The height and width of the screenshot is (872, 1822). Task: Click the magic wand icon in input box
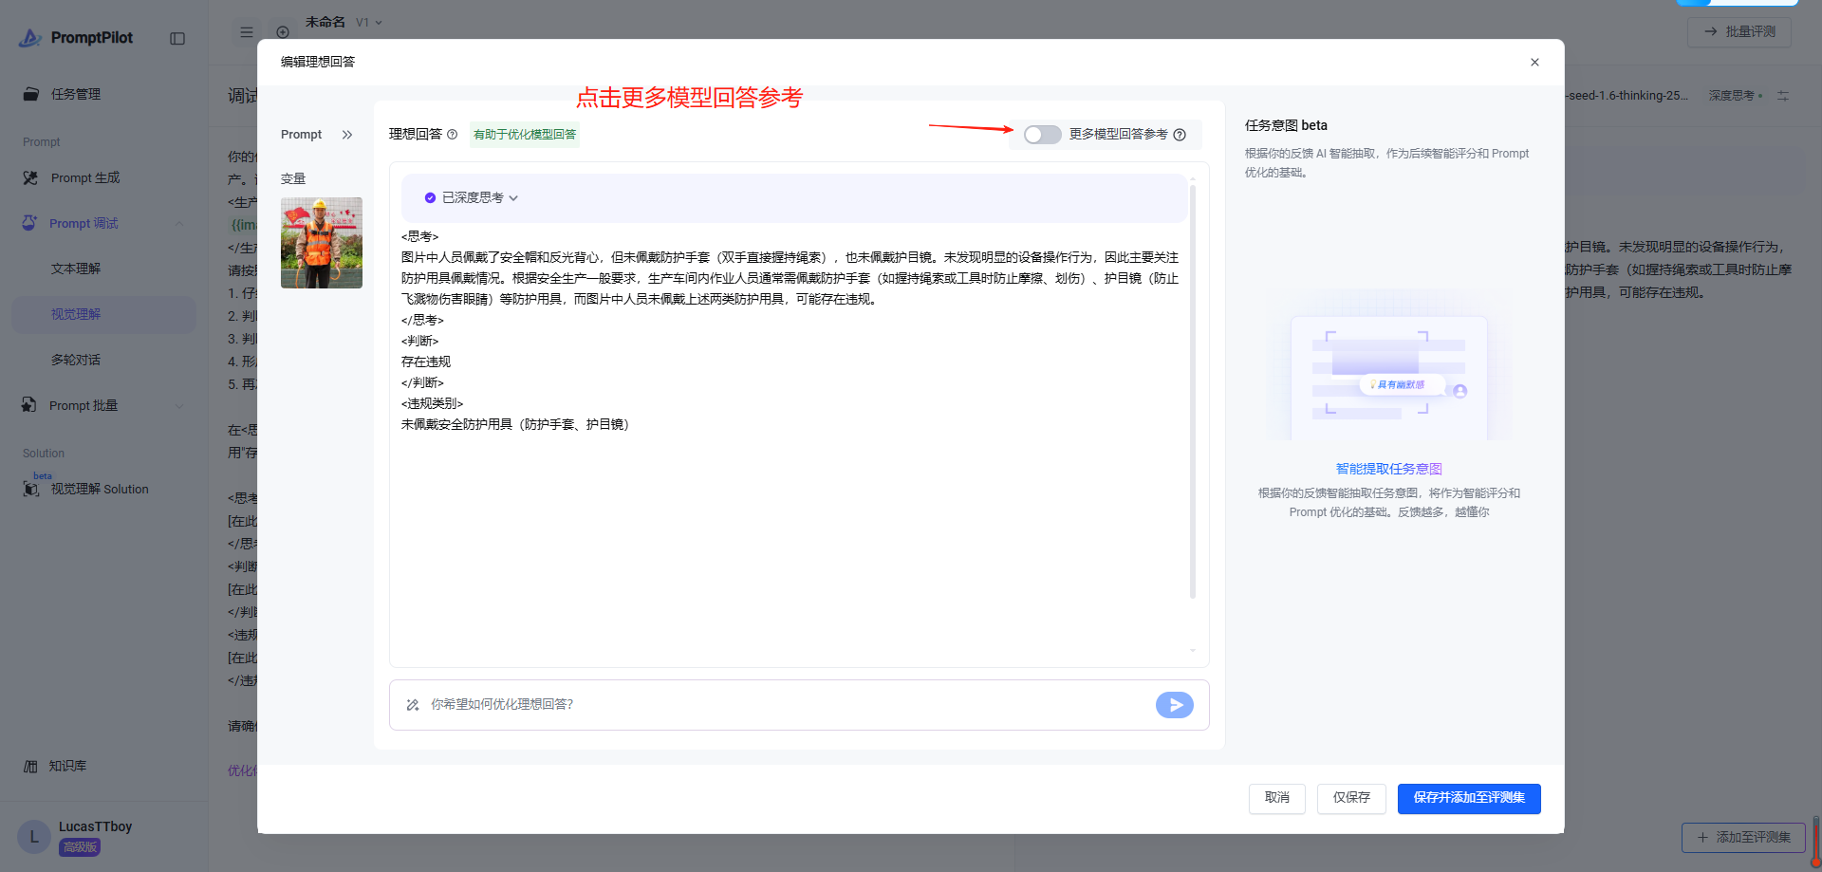coord(413,705)
